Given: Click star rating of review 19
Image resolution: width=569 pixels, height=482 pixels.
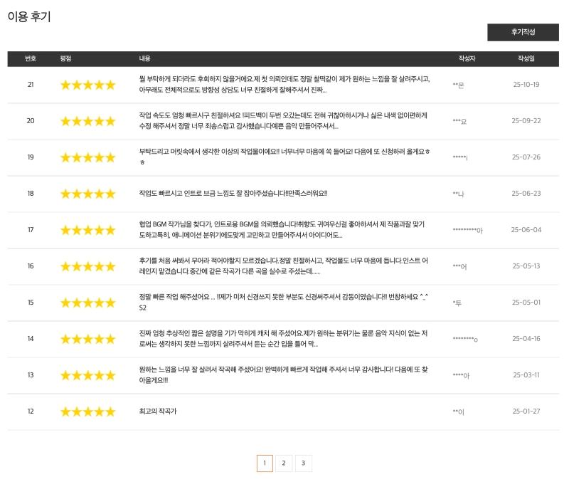Looking at the screenshot, I should pos(87,157).
